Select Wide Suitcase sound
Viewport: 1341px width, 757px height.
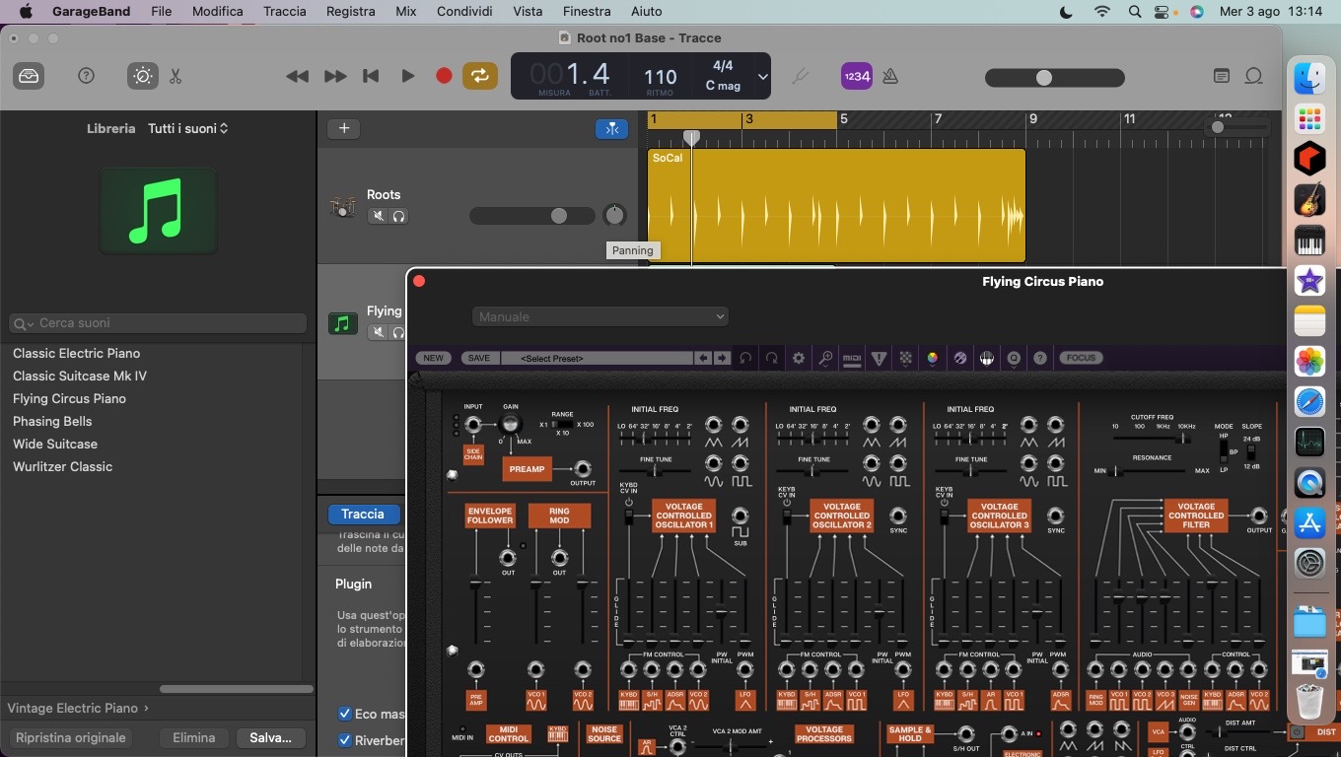[55, 444]
